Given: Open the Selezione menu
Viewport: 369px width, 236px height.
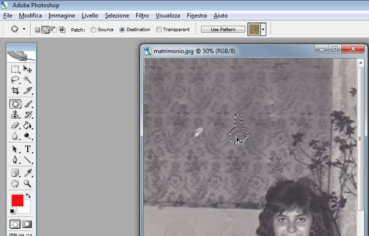Looking at the screenshot, I should tap(117, 16).
